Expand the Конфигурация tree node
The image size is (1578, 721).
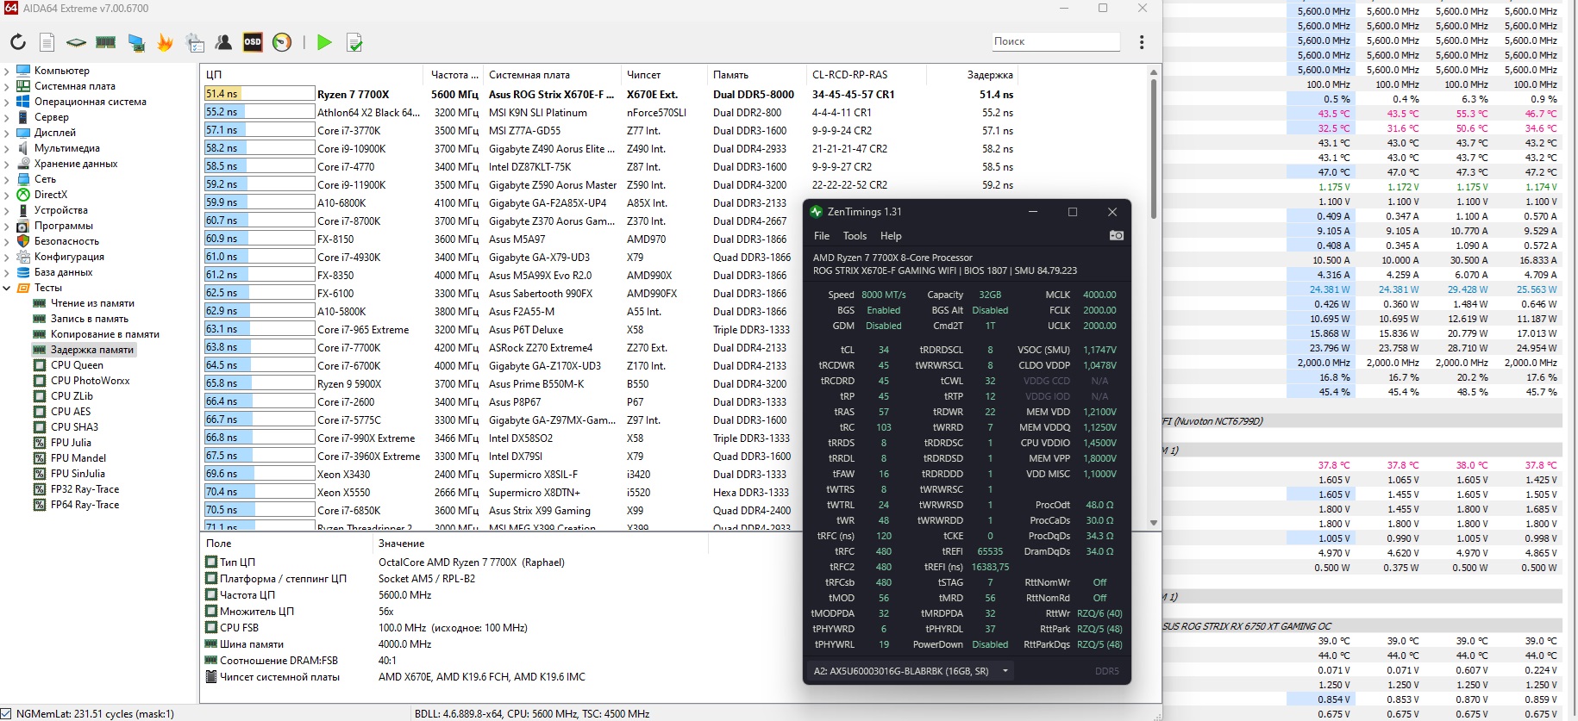tap(7, 257)
